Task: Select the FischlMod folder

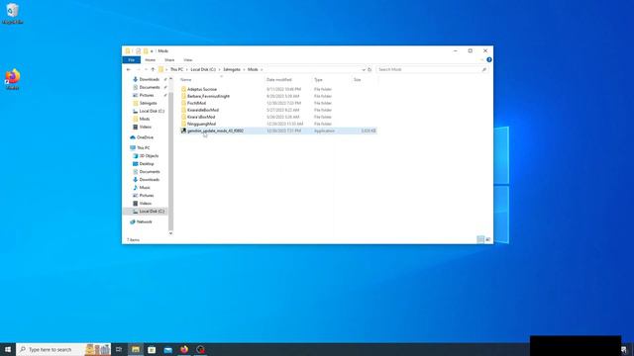Action: (x=196, y=103)
